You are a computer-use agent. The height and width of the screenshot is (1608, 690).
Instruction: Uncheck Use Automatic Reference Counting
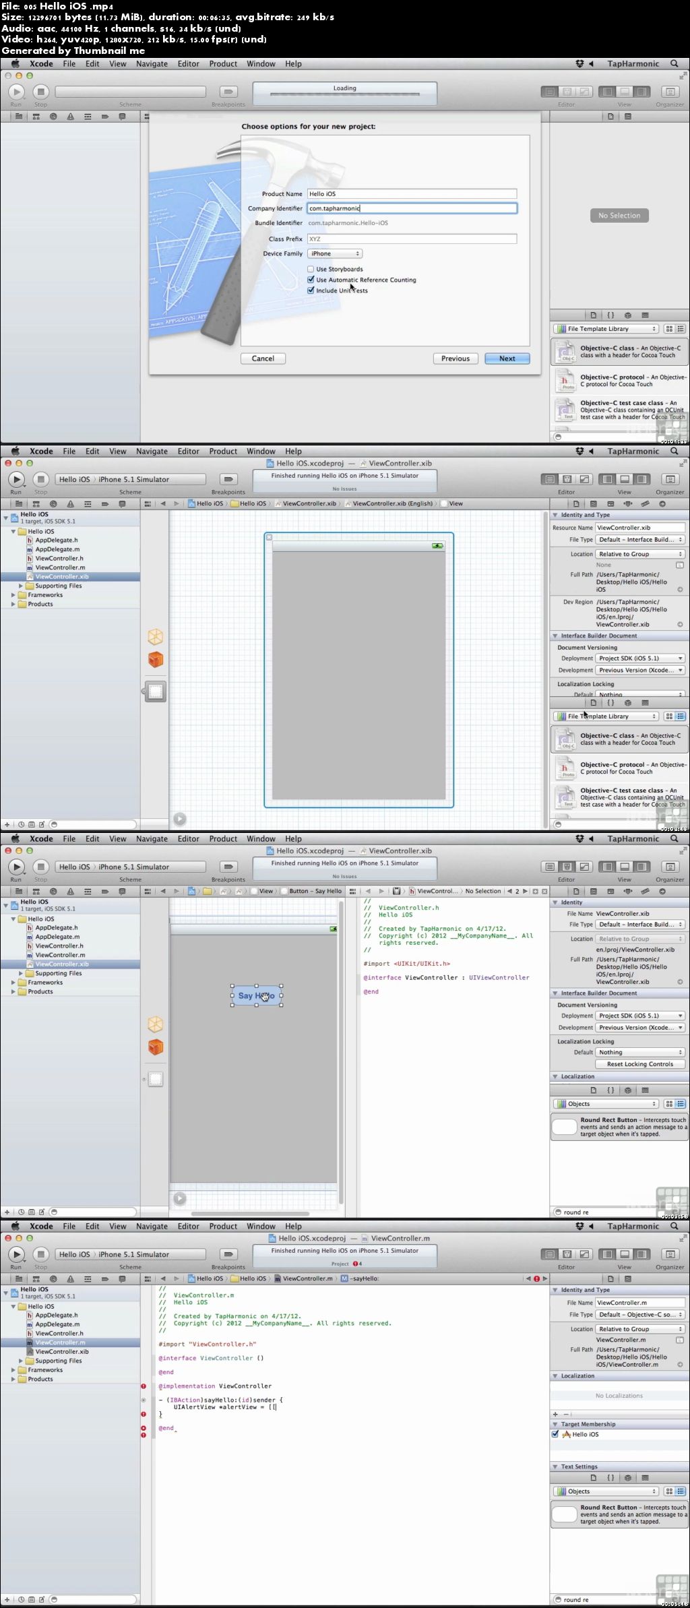tap(311, 280)
